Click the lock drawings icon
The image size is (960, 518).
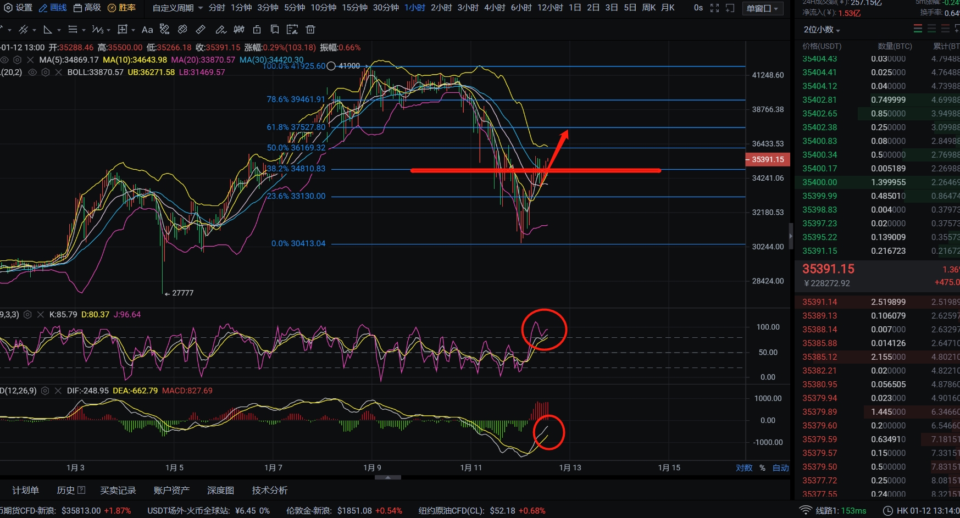tap(257, 30)
